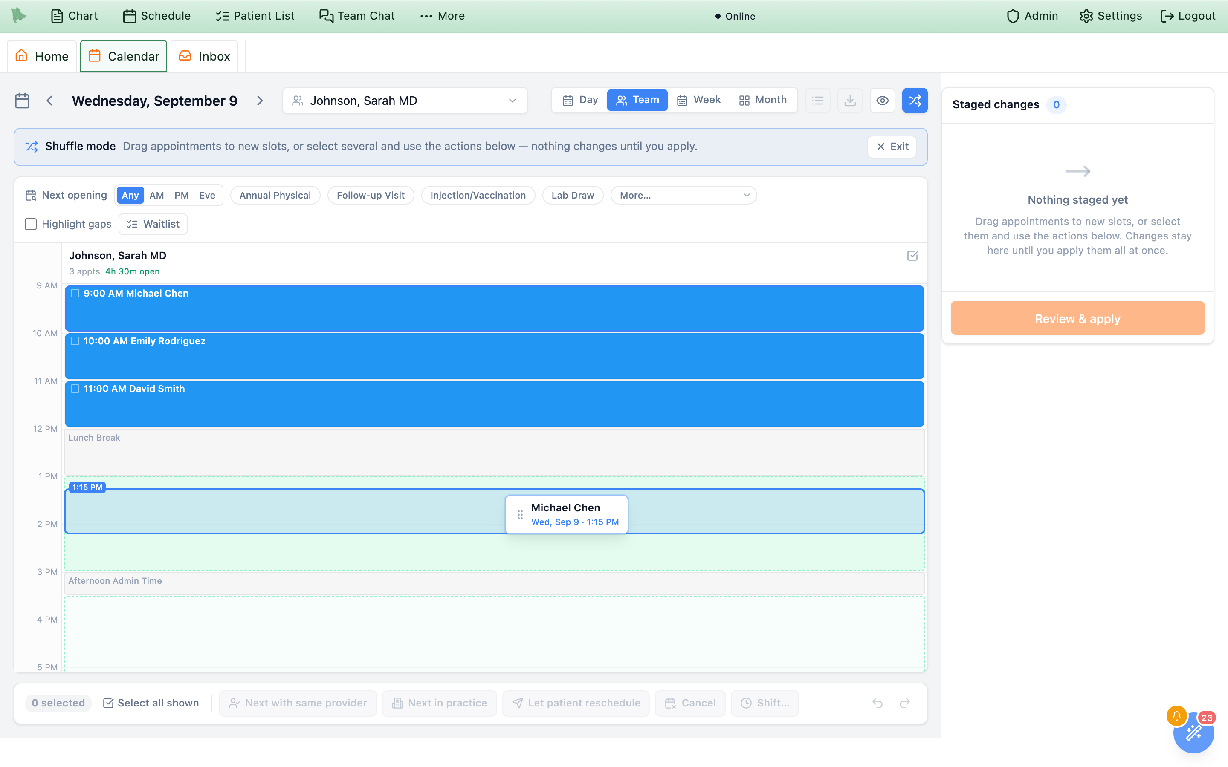Click the Cancel appointments button

[x=690, y=703]
